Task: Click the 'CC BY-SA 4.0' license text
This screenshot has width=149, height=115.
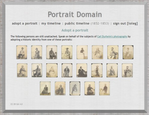Action: pos(16,104)
